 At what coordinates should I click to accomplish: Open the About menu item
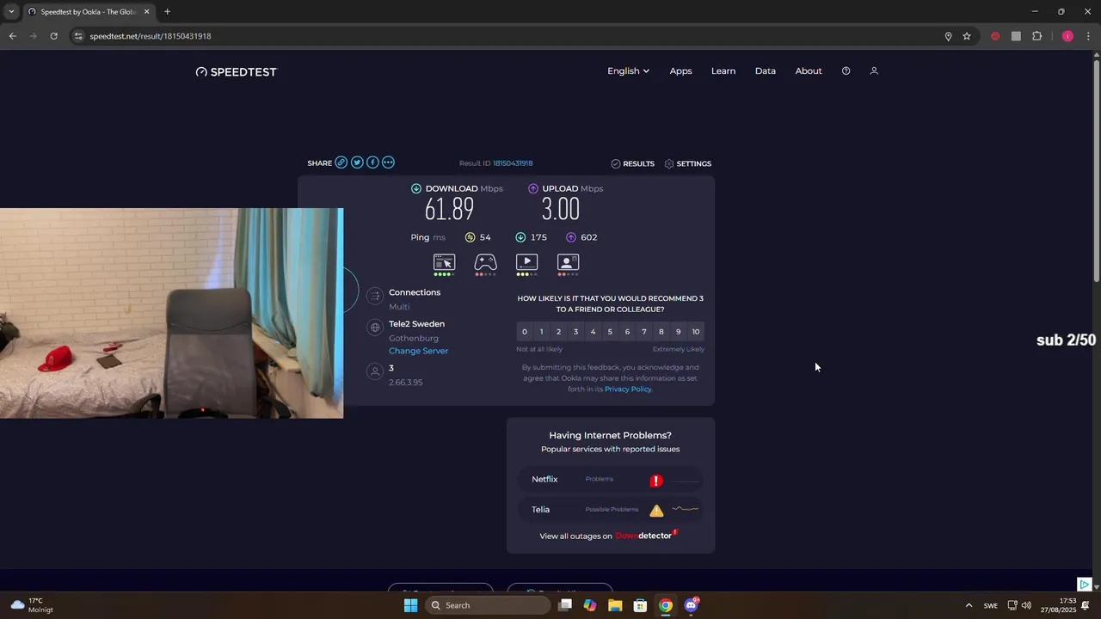(x=809, y=71)
